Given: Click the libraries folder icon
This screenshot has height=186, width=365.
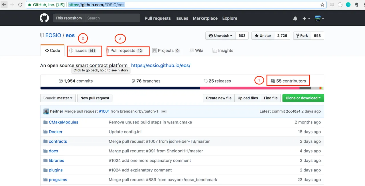Looking at the screenshot, I should pyautogui.click(x=45, y=161).
